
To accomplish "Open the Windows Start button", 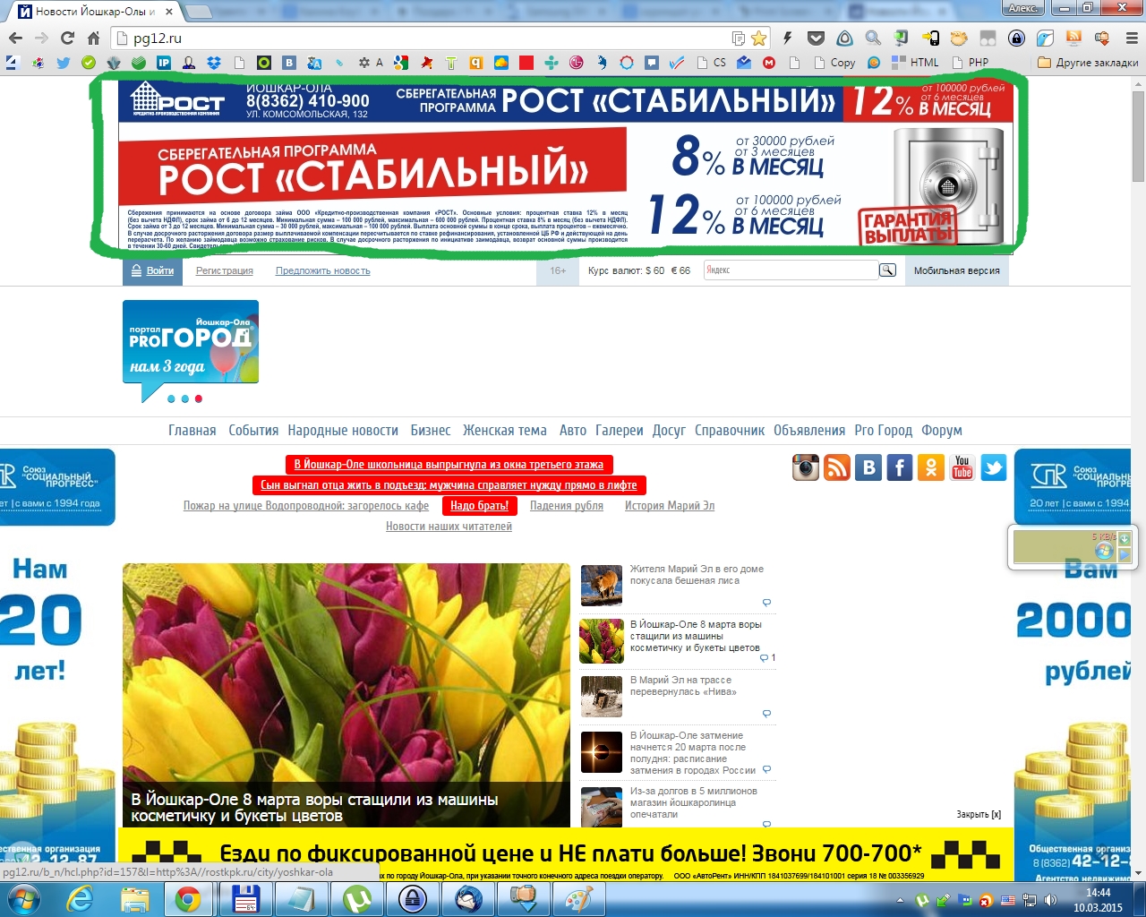I will (23, 898).
